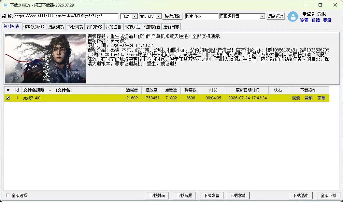The width and height of the screenshot is (343, 202).
Task: Click the 下载选中 button
Action: point(301,195)
